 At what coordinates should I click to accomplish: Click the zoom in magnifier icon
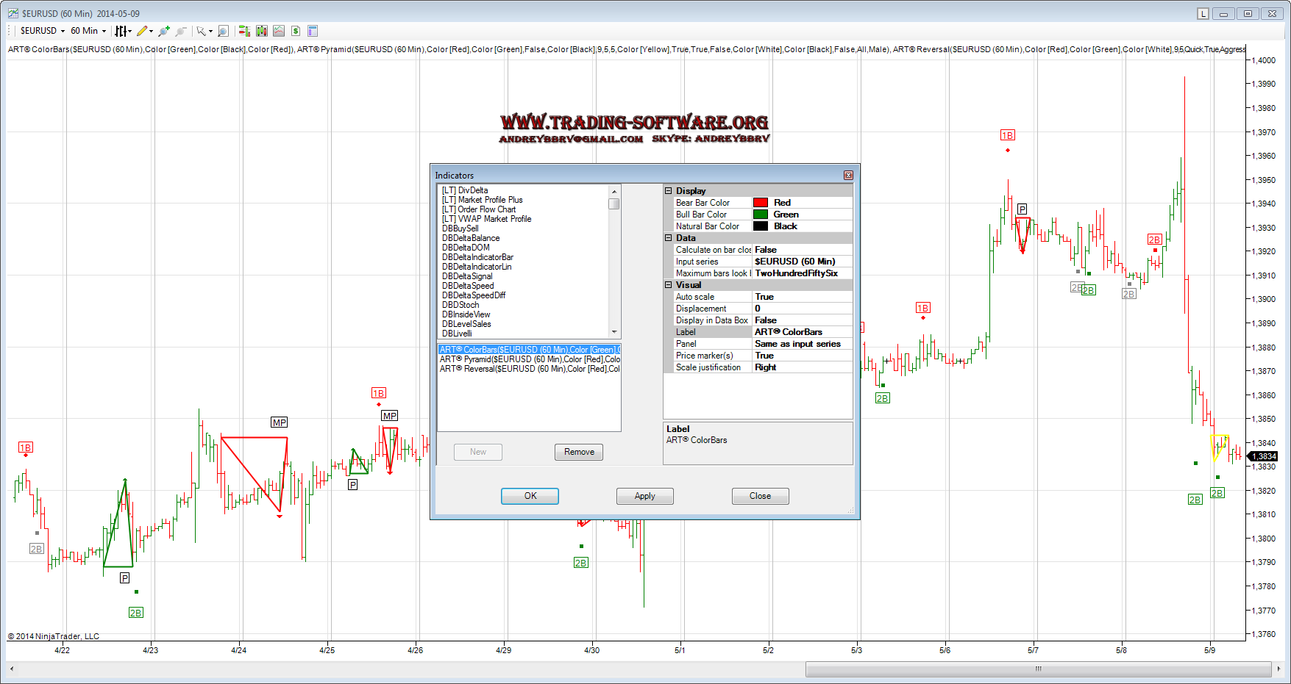(163, 31)
